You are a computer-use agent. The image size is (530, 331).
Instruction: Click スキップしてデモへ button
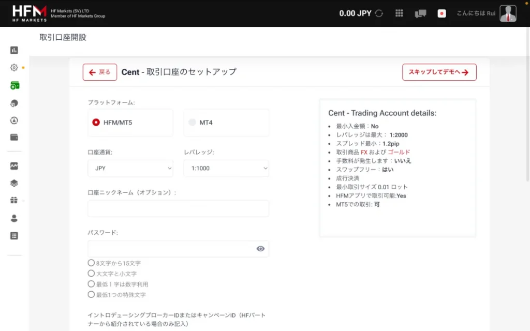point(439,72)
